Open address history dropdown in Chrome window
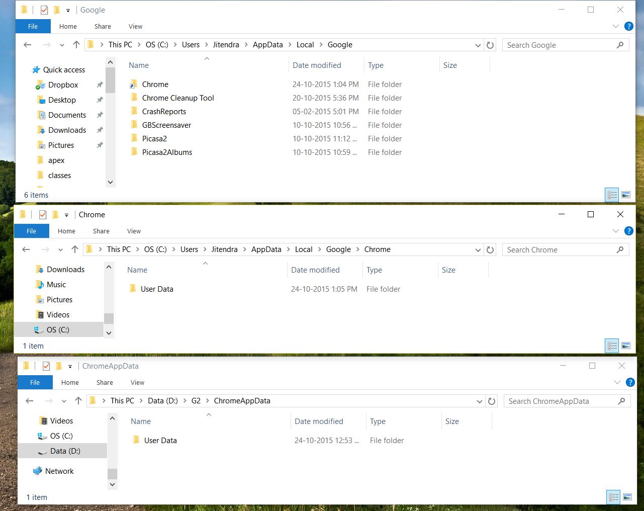The image size is (644, 511). point(478,250)
